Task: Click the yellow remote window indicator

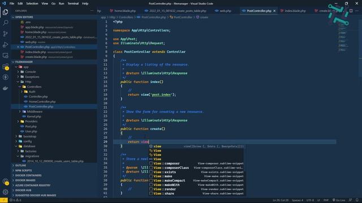Action: 4,200
